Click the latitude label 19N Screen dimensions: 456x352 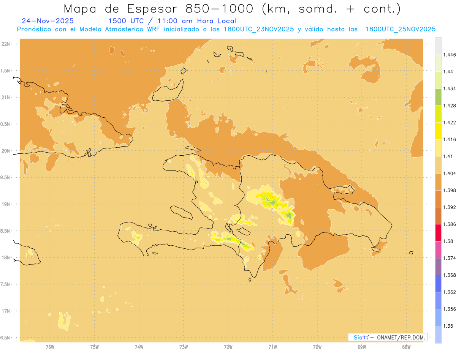point(6,204)
